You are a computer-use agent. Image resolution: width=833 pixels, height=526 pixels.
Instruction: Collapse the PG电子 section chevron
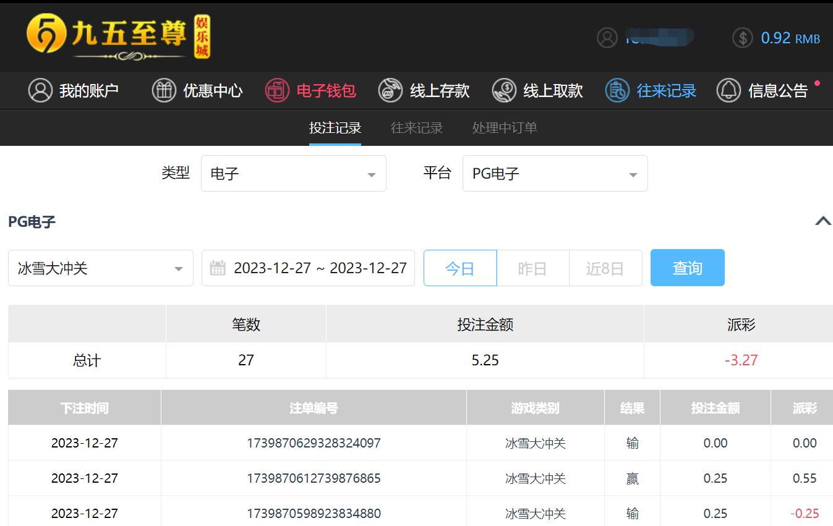822,221
